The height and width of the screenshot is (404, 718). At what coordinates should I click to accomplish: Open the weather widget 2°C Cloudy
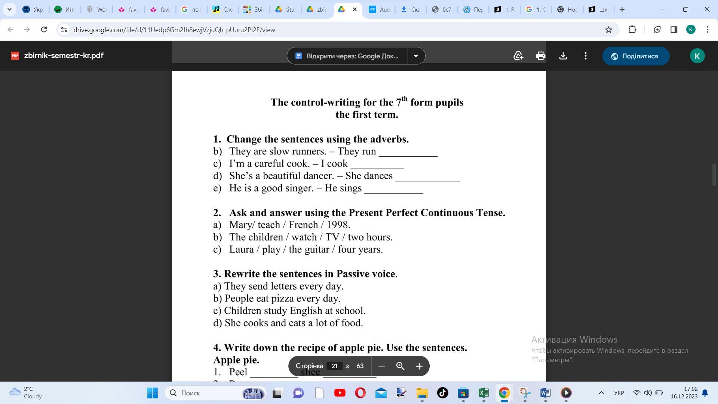(26, 393)
